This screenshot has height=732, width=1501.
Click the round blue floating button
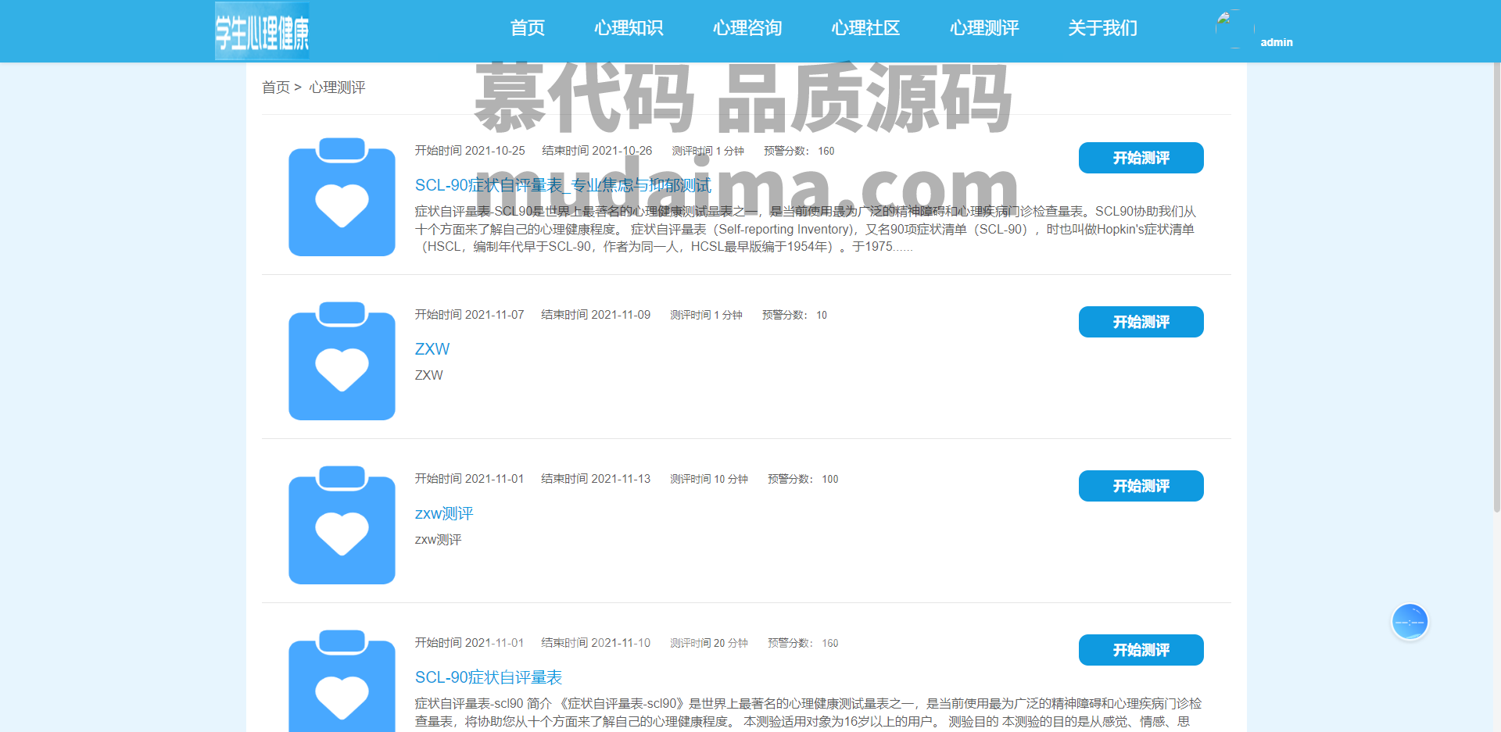pyautogui.click(x=1410, y=622)
